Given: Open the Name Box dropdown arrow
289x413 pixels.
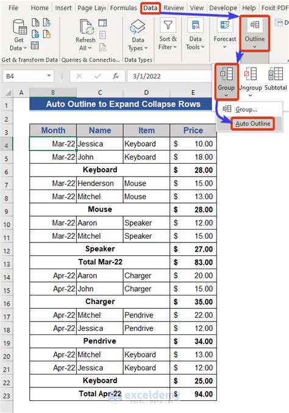Looking at the screenshot, I should (49, 76).
